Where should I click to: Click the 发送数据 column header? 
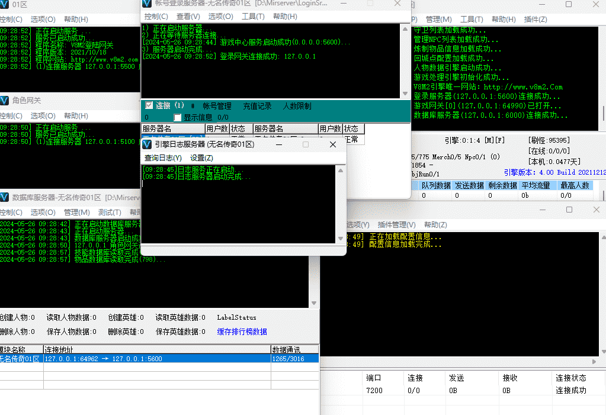(x=469, y=186)
